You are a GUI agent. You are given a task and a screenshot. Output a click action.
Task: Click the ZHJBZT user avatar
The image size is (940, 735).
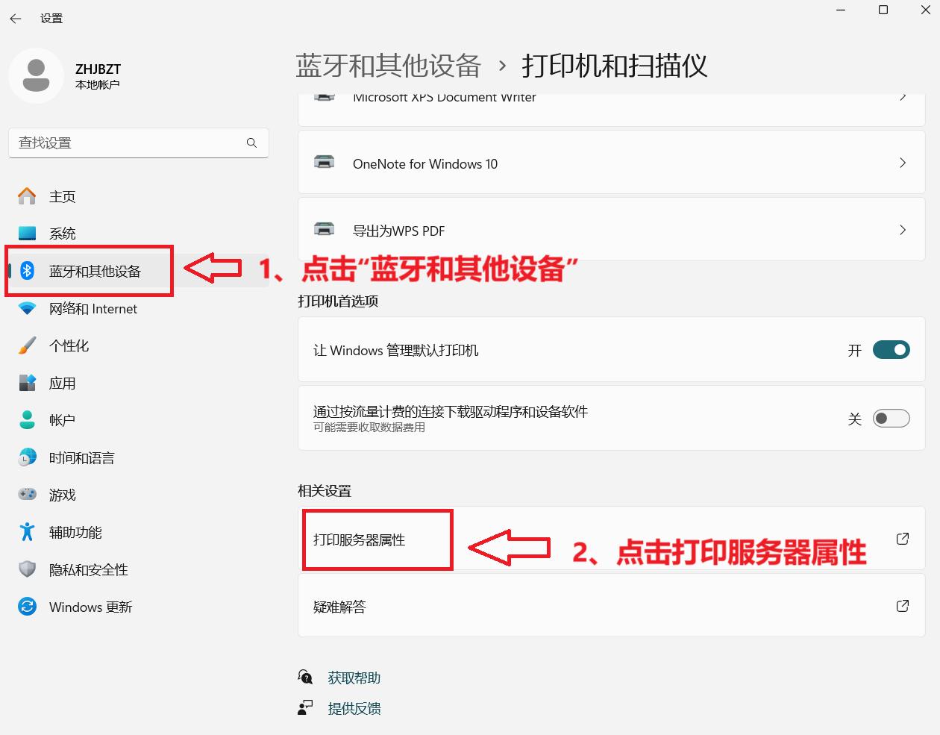[x=37, y=75]
